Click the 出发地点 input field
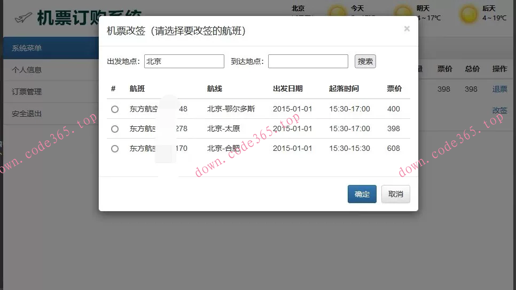The image size is (516, 290). coord(184,61)
